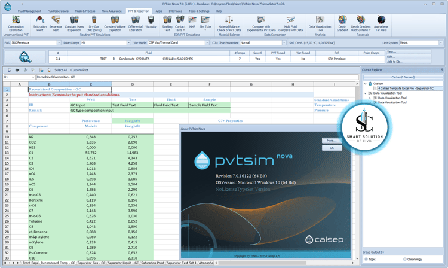Image resolution: width=448 pixels, height=268 pixels.
Task: Select the TEST fluid row 7.1
Action: 217,59
